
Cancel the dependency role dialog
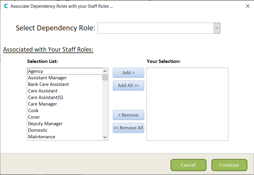[x=188, y=165]
